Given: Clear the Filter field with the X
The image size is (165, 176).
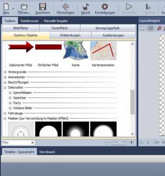Looking at the screenshot, I should click(x=33, y=143).
